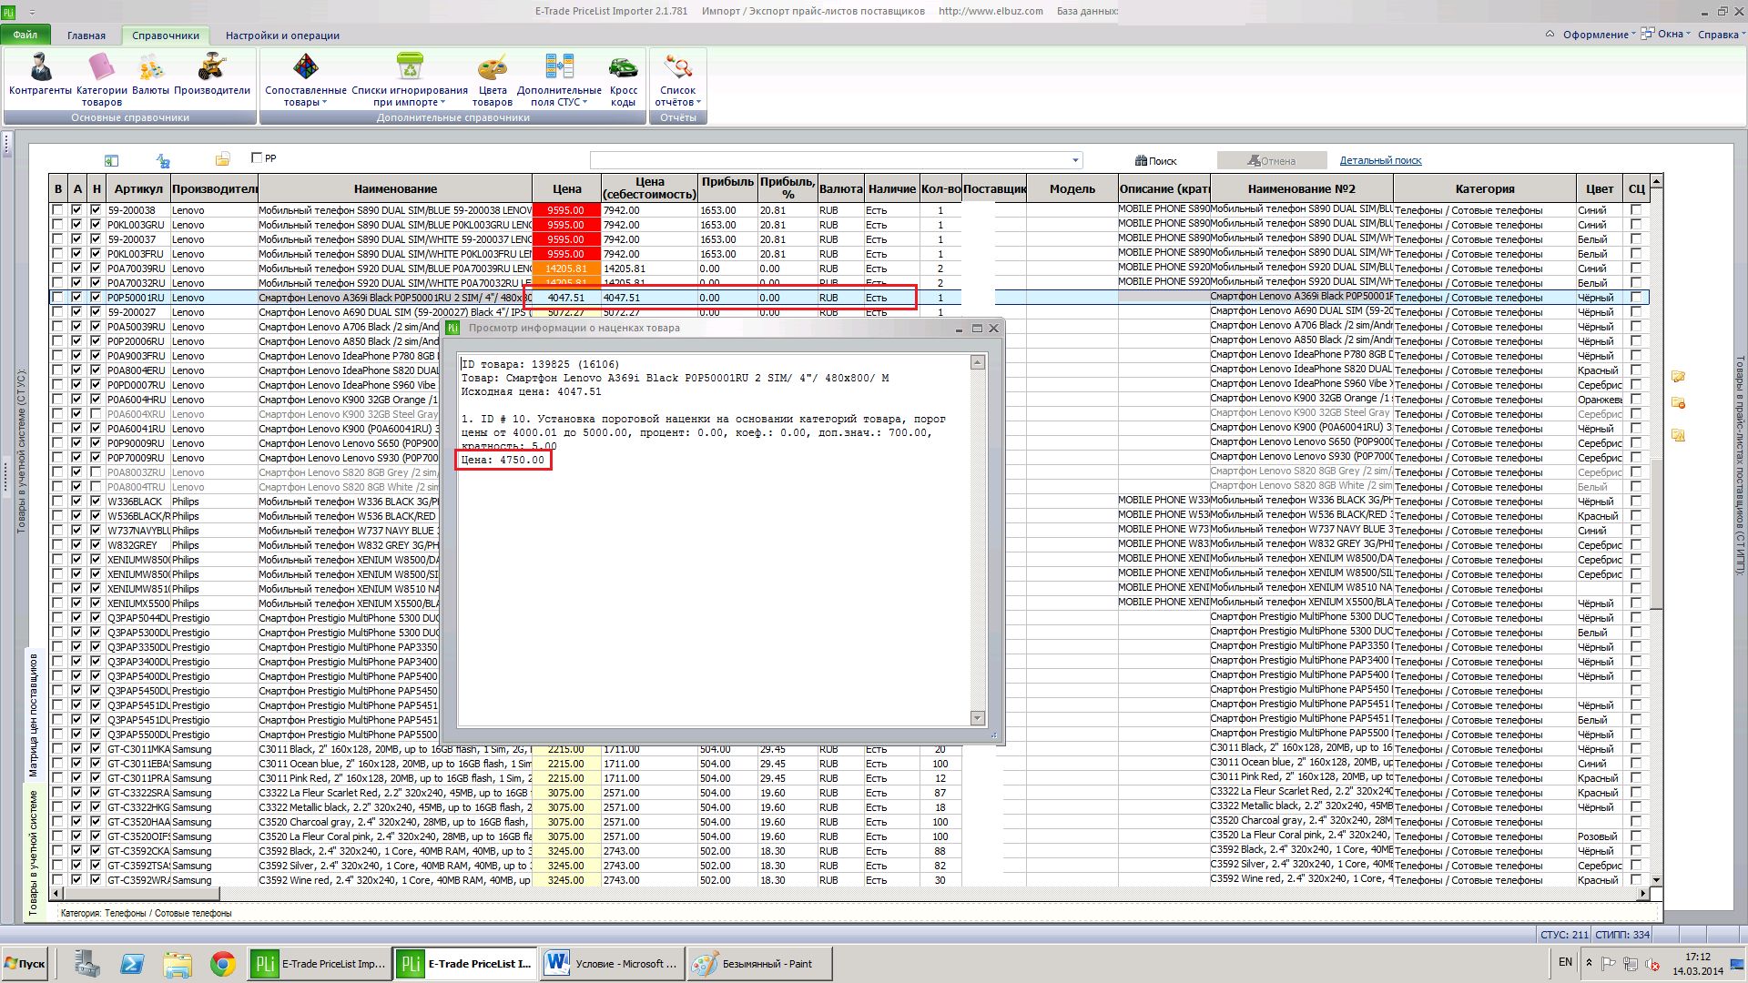Open Windows Explorer from the taskbar

click(x=178, y=964)
